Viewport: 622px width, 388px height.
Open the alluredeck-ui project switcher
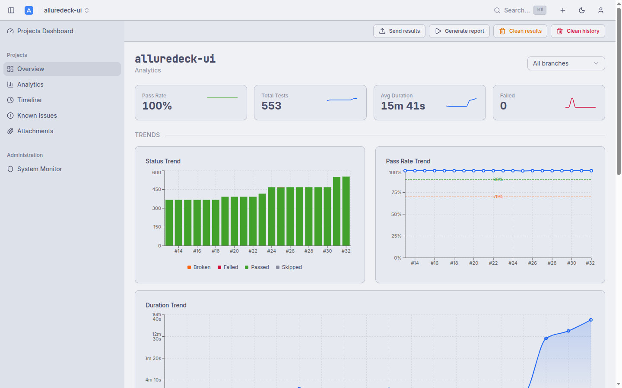pos(67,10)
